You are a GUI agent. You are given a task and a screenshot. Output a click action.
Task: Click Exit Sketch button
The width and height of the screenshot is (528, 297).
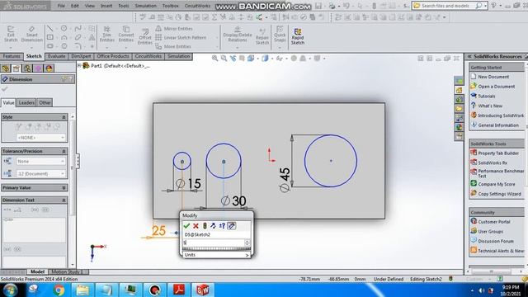(x=11, y=34)
